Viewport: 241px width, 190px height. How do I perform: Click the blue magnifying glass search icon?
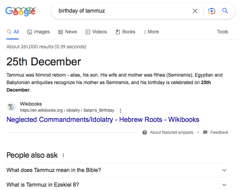(225, 11)
